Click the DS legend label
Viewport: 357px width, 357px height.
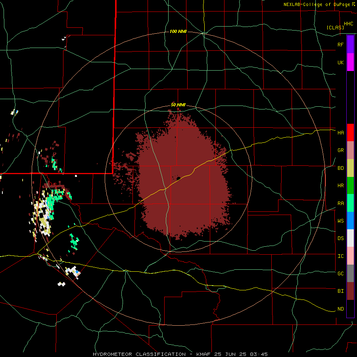pyautogui.click(x=340, y=238)
